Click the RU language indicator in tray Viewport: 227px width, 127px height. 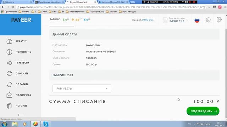[x=189, y=124]
